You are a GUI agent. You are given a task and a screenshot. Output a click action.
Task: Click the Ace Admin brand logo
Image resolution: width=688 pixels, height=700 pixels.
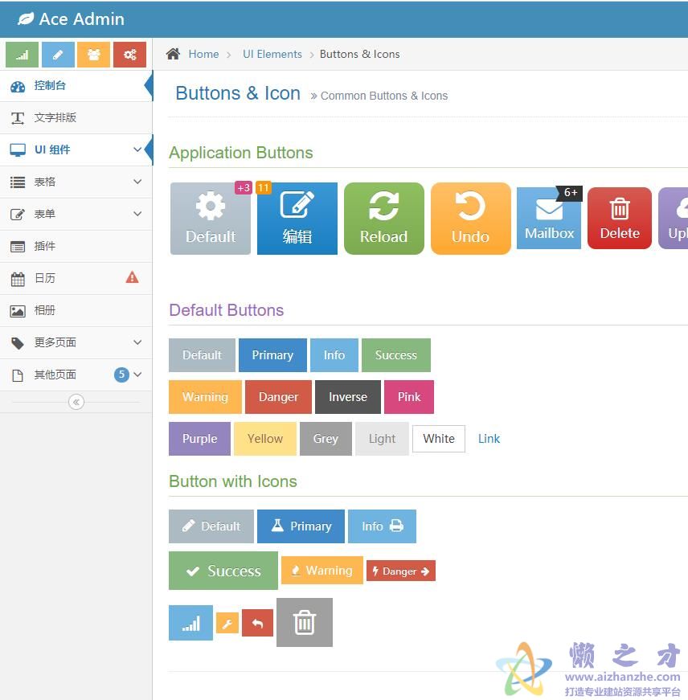coord(71,18)
